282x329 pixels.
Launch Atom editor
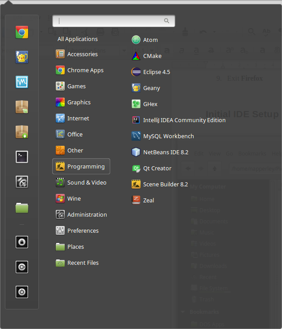pyautogui.click(x=145, y=40)
